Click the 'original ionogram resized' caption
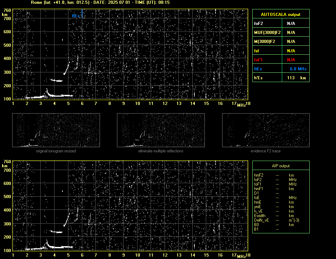This screenshot has width=336, height=259. (x=56, y=151)
